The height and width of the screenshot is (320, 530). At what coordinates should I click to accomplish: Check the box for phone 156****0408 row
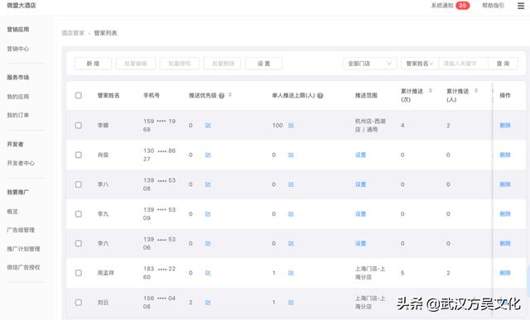click(79, 303)
